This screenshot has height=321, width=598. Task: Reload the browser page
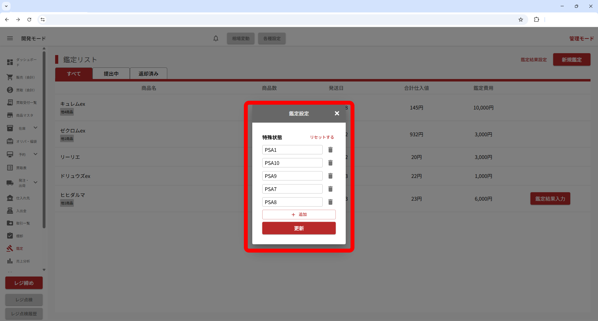(x=29, y=20)
